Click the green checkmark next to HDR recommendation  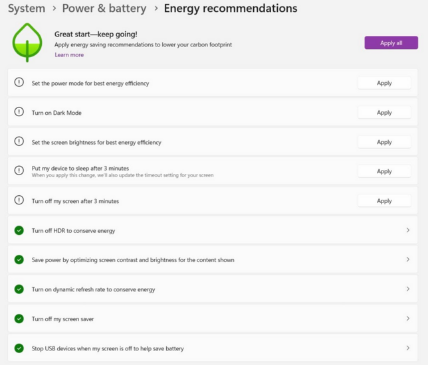click(19, 230)
